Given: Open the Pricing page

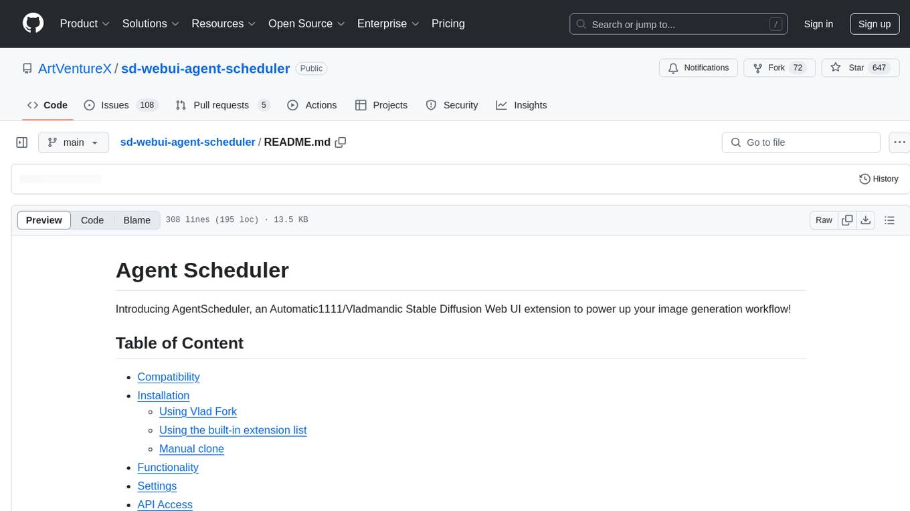Looking at the screenshot, I should pyautogui.click(x=448, y=23).
